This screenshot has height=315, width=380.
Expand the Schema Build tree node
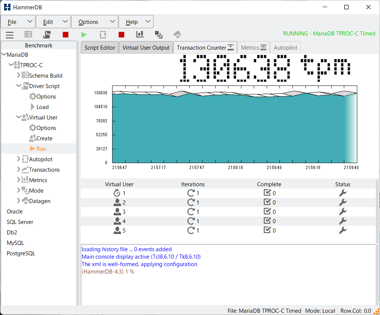[18, 75]
